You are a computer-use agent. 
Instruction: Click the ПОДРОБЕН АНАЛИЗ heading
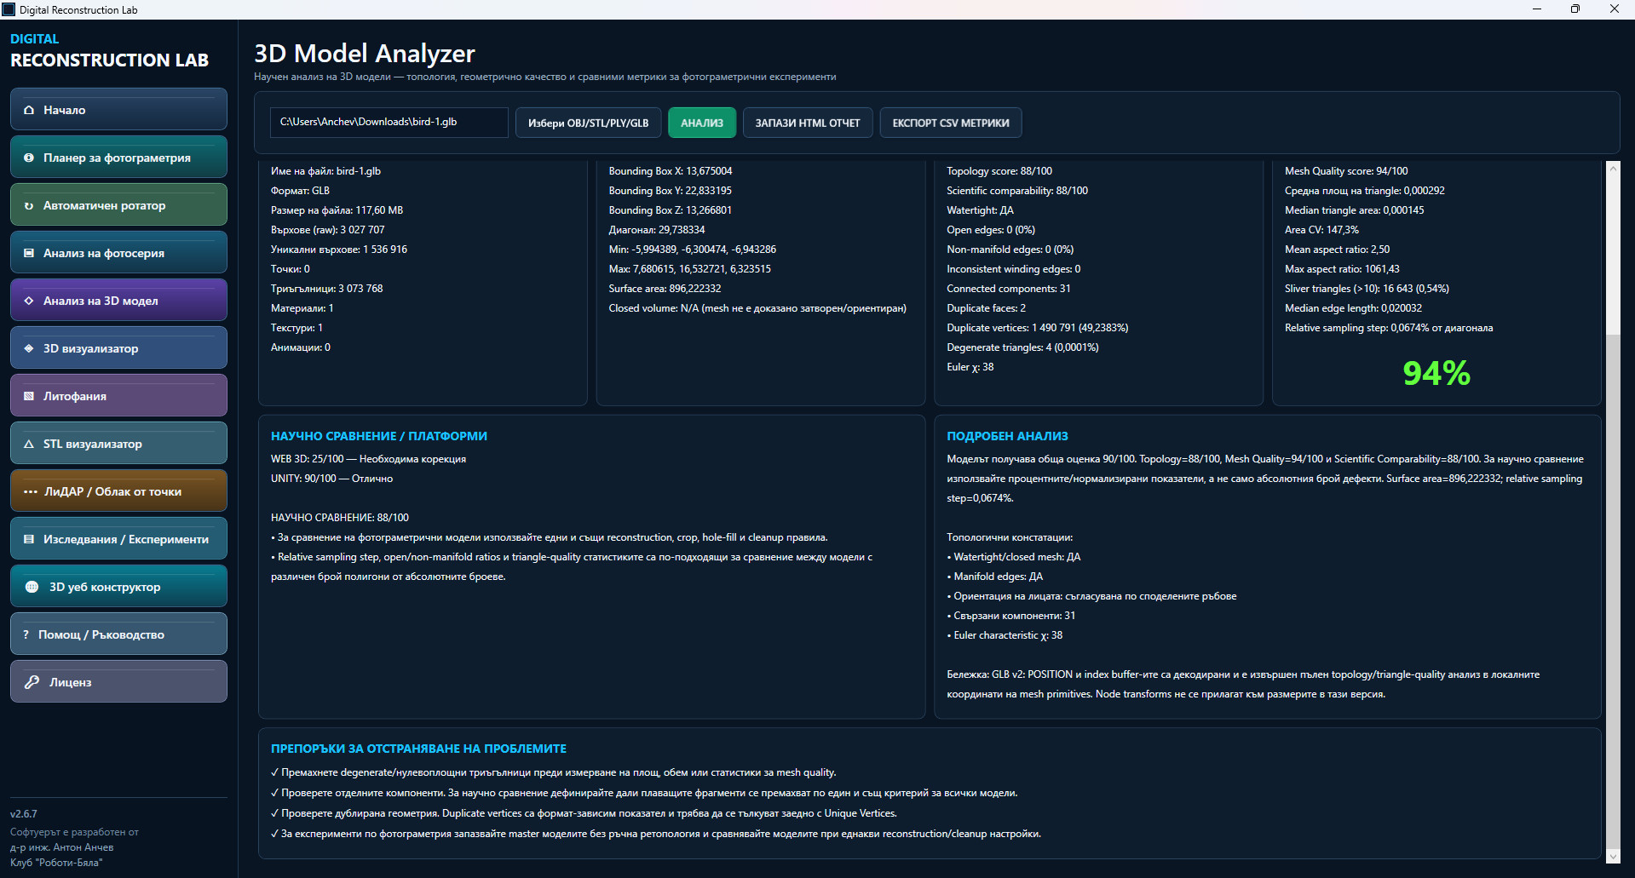pyautogui.click(x=1007, y=436)
